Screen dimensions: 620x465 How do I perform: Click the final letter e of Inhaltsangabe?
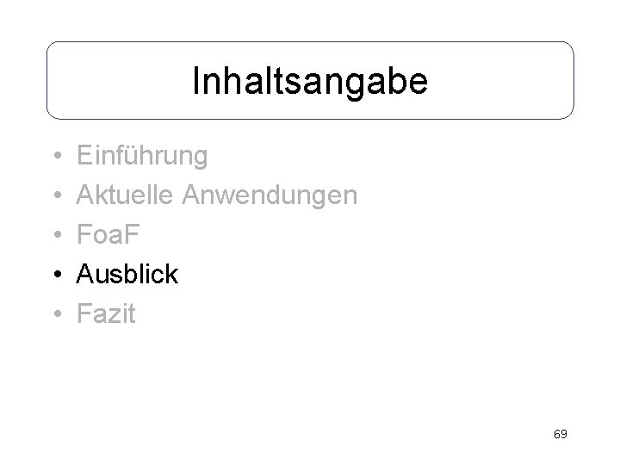[418, 84]
